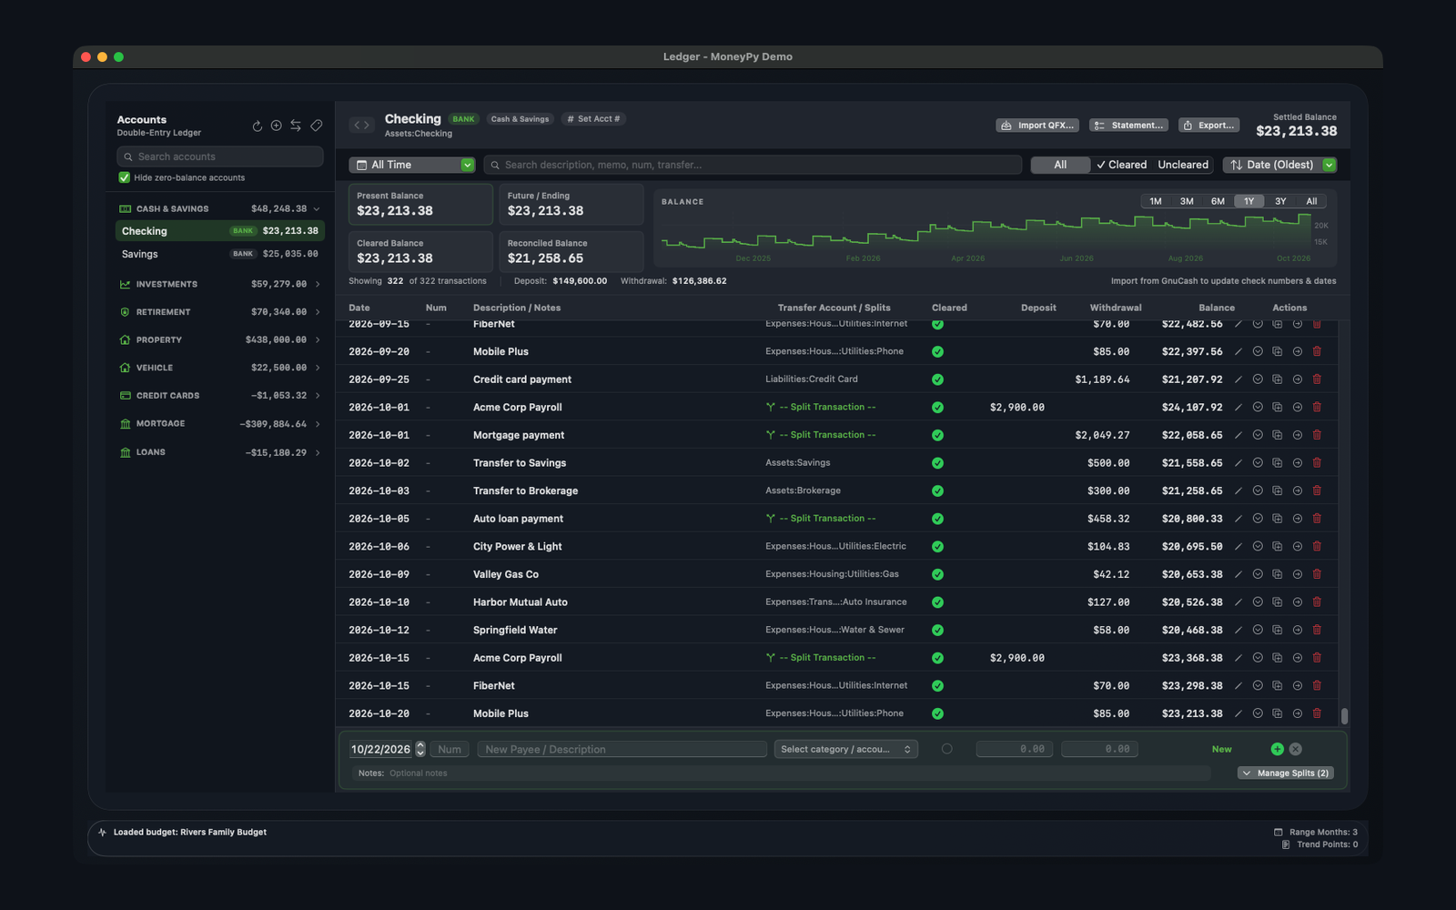Image resolution: width=1456 pixels, height=910 pixels.
Task: Click the back/forward navigation arrows beside Checking
Action: [x=361, y=125]
